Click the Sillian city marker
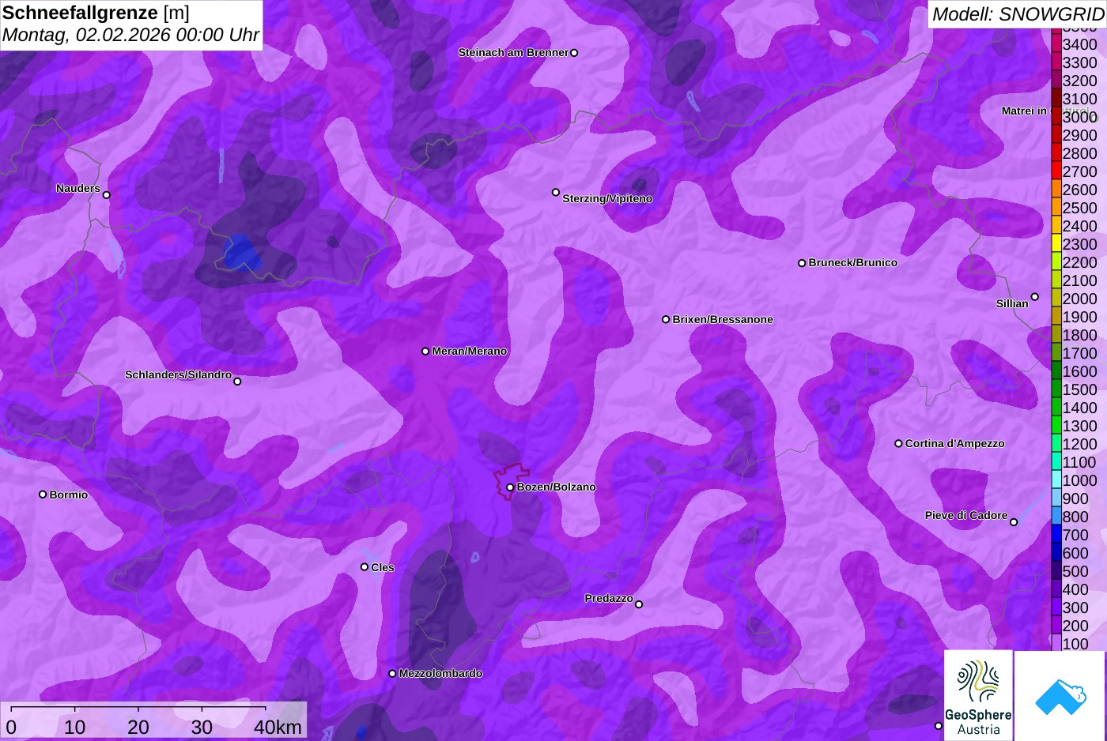Screen dimensions: 1107x741 pyautogui.click(x=1035, y=297)
